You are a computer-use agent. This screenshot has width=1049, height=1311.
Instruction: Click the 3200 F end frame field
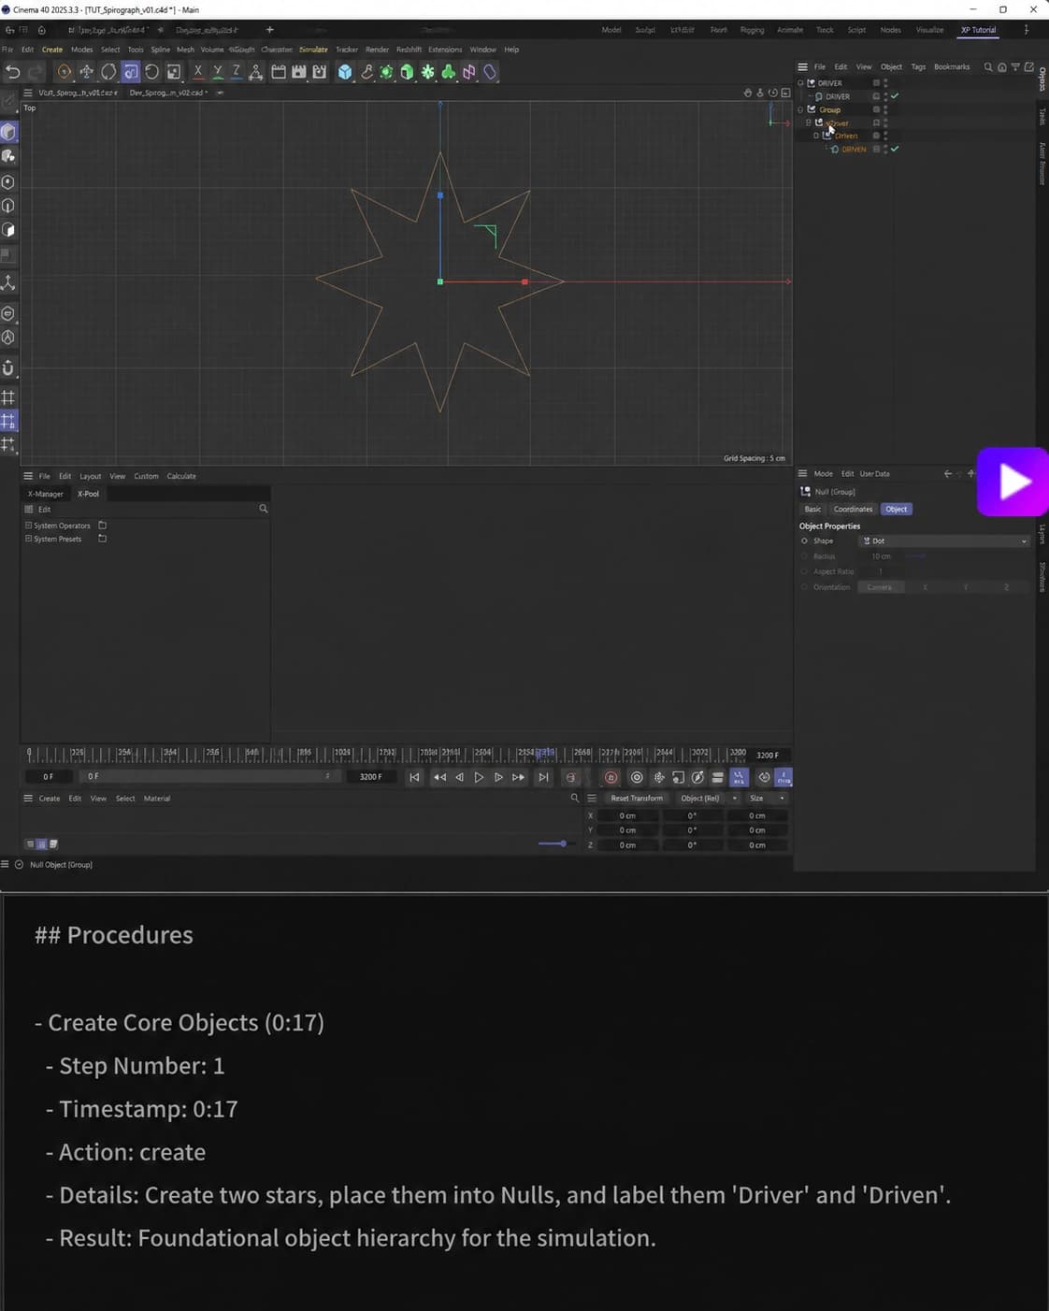pyautogui.click(x=370, y=777)
